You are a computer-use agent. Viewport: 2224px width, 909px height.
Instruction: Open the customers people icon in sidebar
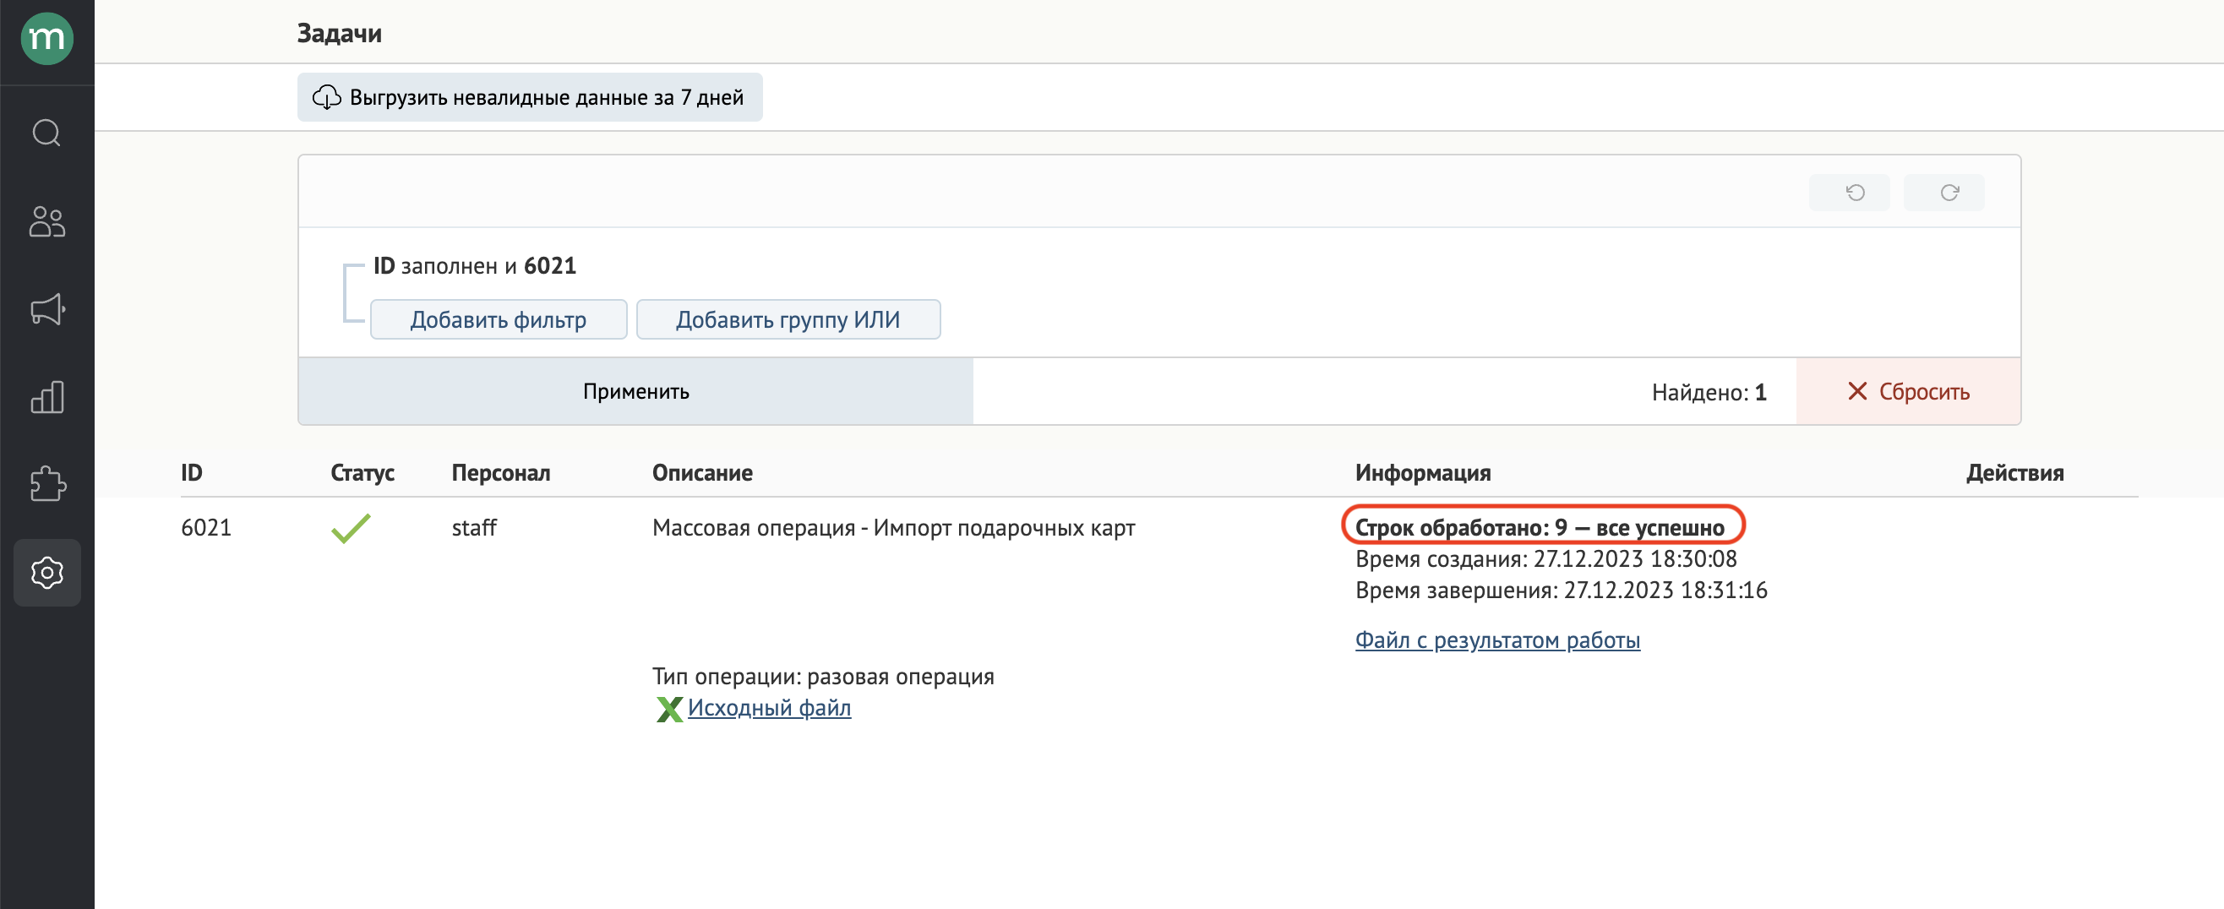pyautogui.click(x=46, y=221)
